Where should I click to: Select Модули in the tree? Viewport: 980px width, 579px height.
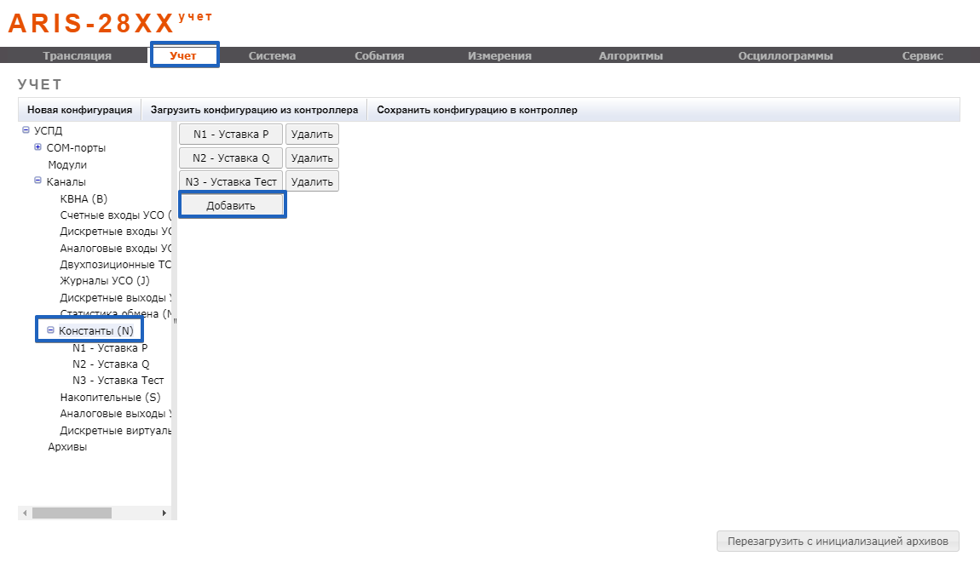pyautogui.click(x=67, y=165)
